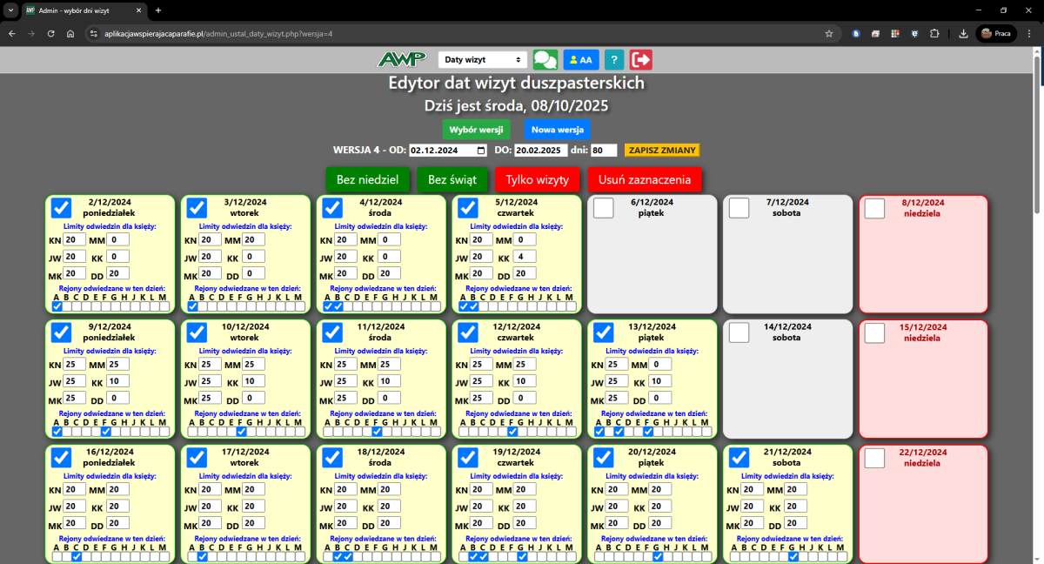
Task: Open the green chat messages icon
Action: [545, 59]
